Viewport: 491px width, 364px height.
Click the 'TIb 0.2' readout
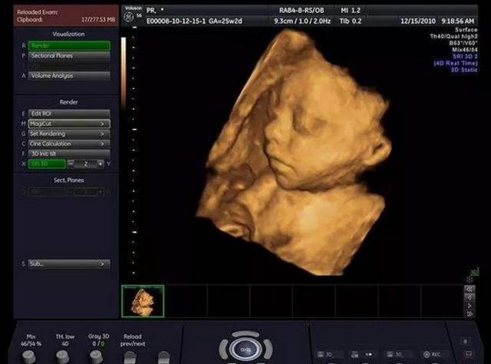coord(351,21)
